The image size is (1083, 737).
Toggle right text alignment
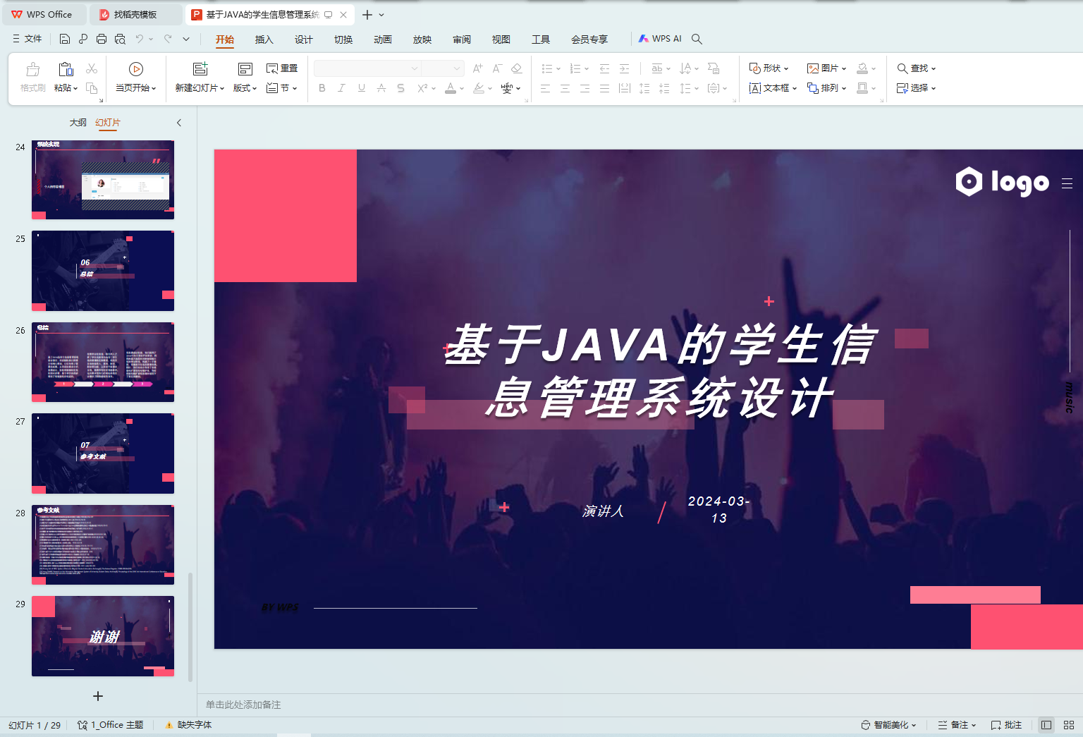coord(585,88)
